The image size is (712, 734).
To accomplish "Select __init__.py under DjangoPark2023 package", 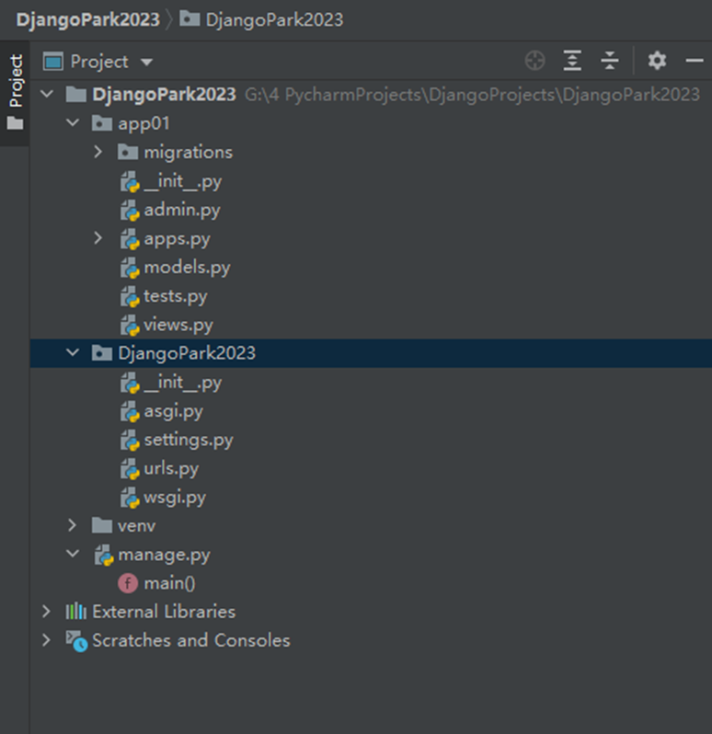I will click(182, 383).
